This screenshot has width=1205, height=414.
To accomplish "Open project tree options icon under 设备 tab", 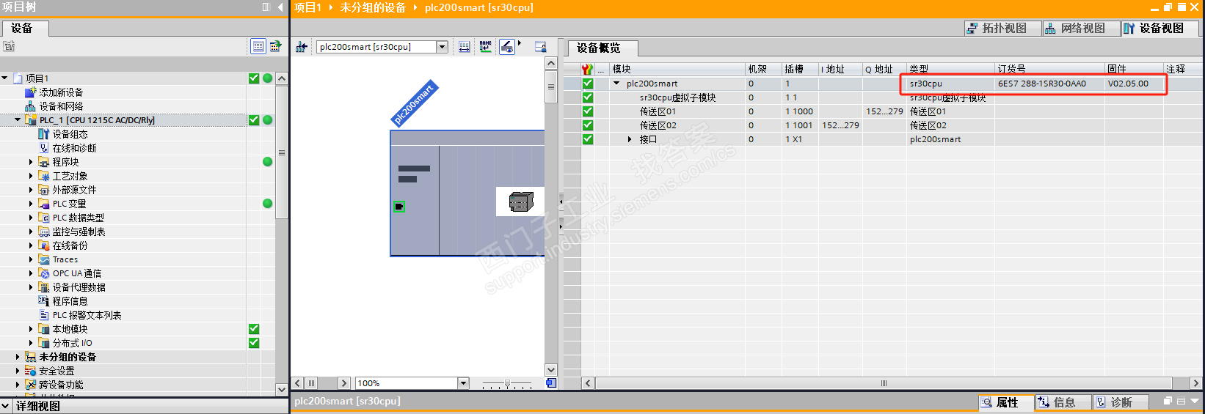I will pyautogui.click(x=9, y=46).
